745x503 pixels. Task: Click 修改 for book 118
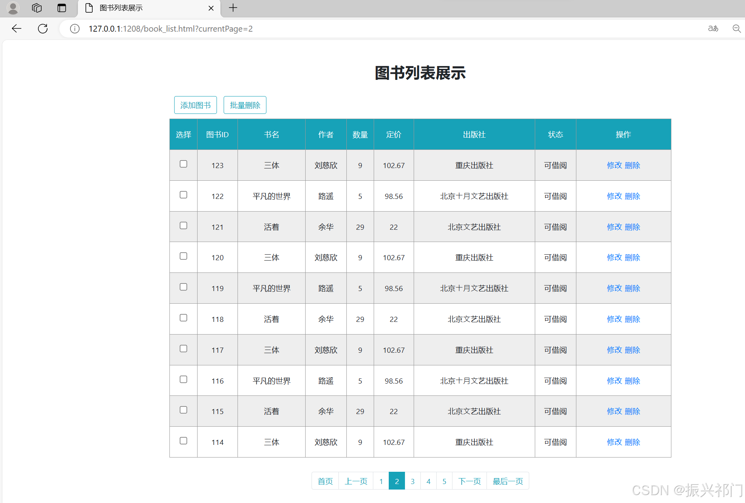click(x=615, y=319)
